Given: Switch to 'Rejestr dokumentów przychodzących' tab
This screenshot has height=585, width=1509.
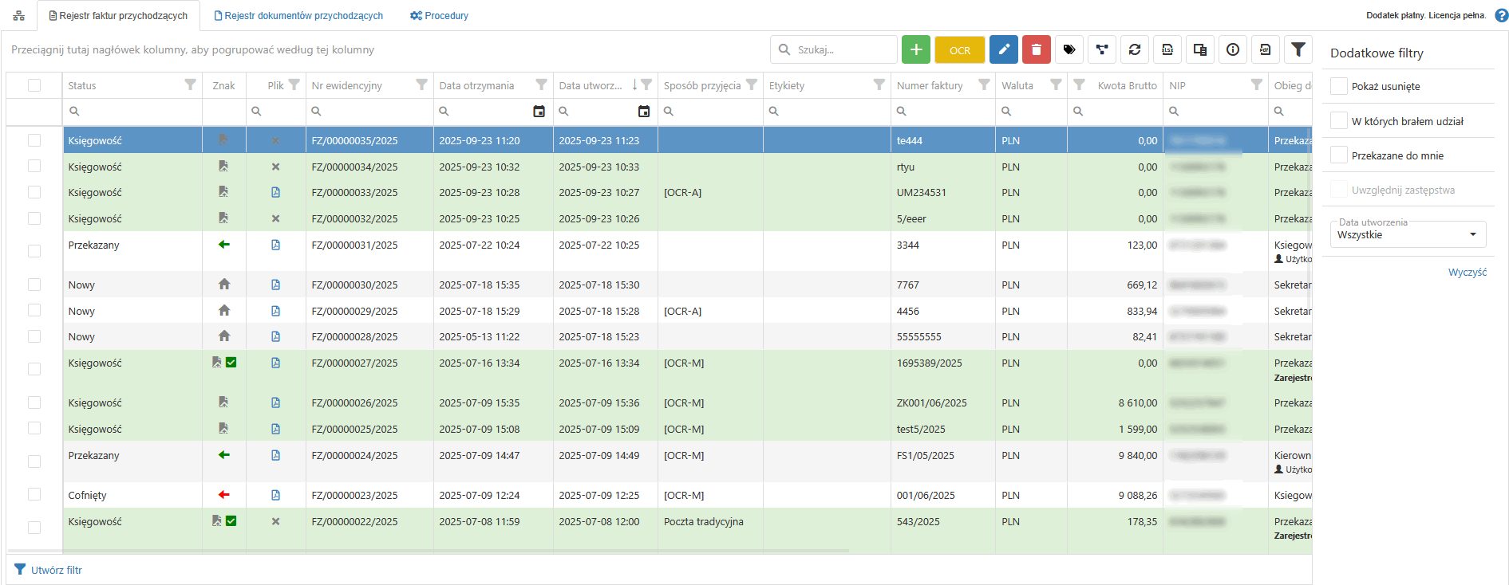Looking at the screenshot, I should [298, 16].
